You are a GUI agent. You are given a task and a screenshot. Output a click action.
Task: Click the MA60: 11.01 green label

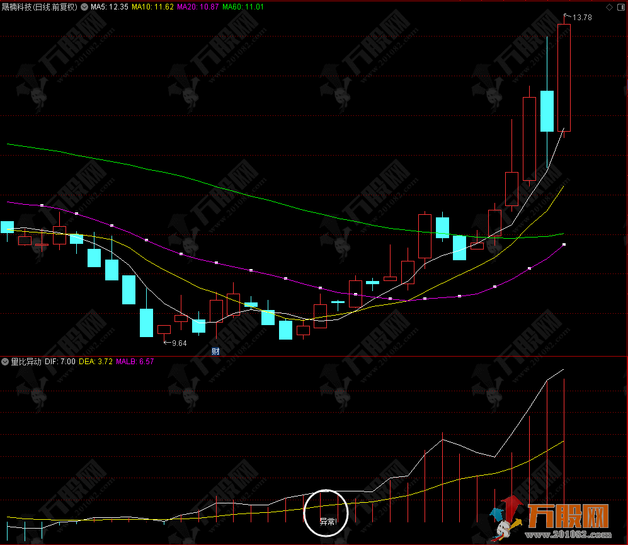tap(243, 8)
